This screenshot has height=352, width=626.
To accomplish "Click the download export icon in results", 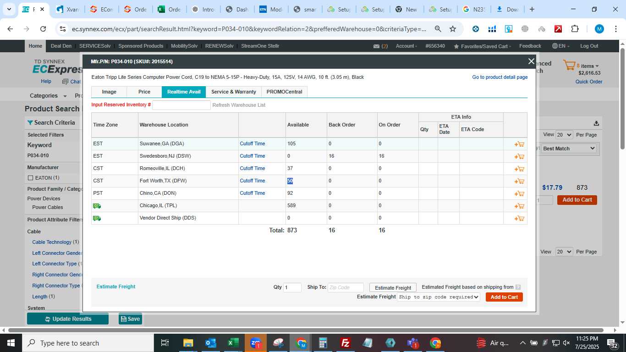I will tap(596, 123).
